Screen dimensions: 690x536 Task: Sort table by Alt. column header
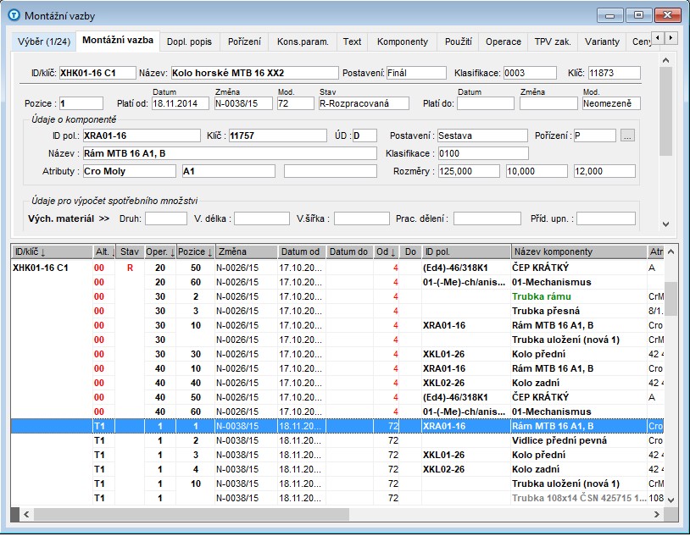point(104,252)
